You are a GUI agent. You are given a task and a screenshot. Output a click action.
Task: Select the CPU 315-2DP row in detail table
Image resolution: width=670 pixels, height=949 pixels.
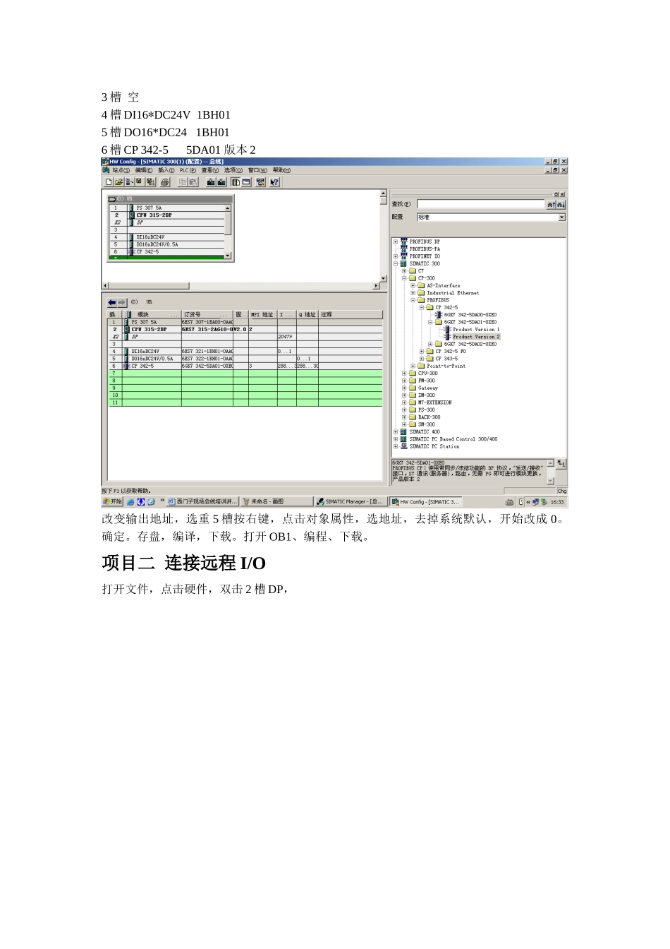245,329
